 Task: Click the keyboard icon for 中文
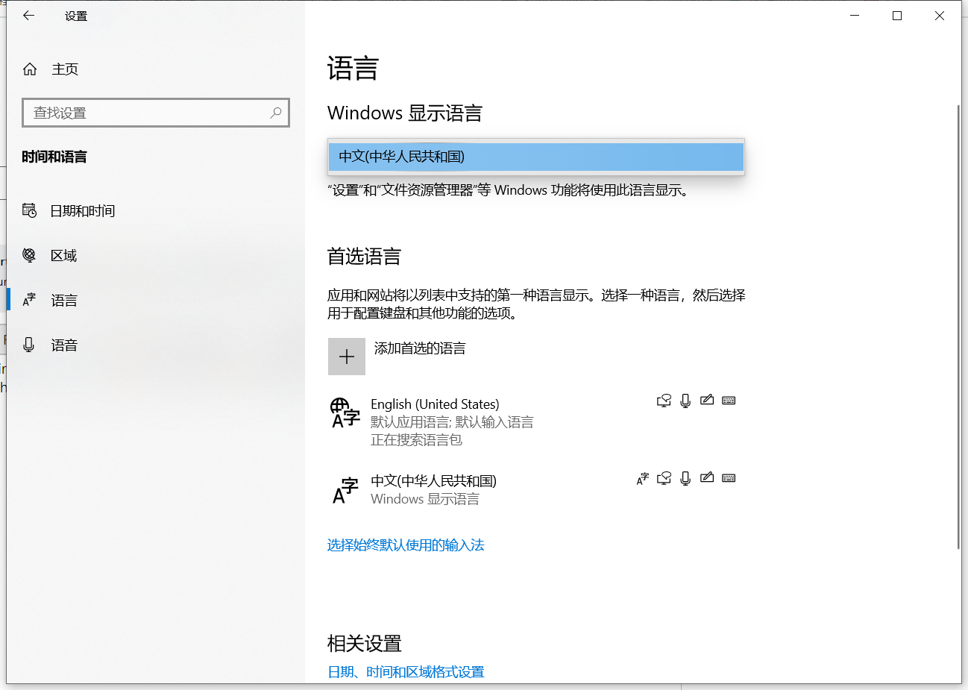tap(729, 478)
